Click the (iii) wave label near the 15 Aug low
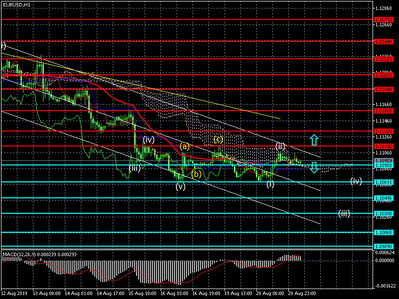 click(x=135, y=168)
